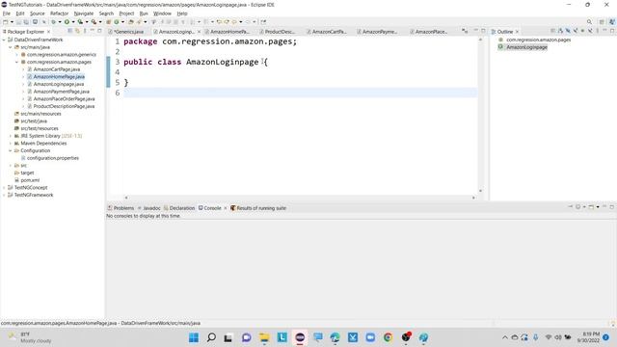The image size is (617, 347).
Task: Click editor horizontal scrollbar
Action: [x=300, y=198]
